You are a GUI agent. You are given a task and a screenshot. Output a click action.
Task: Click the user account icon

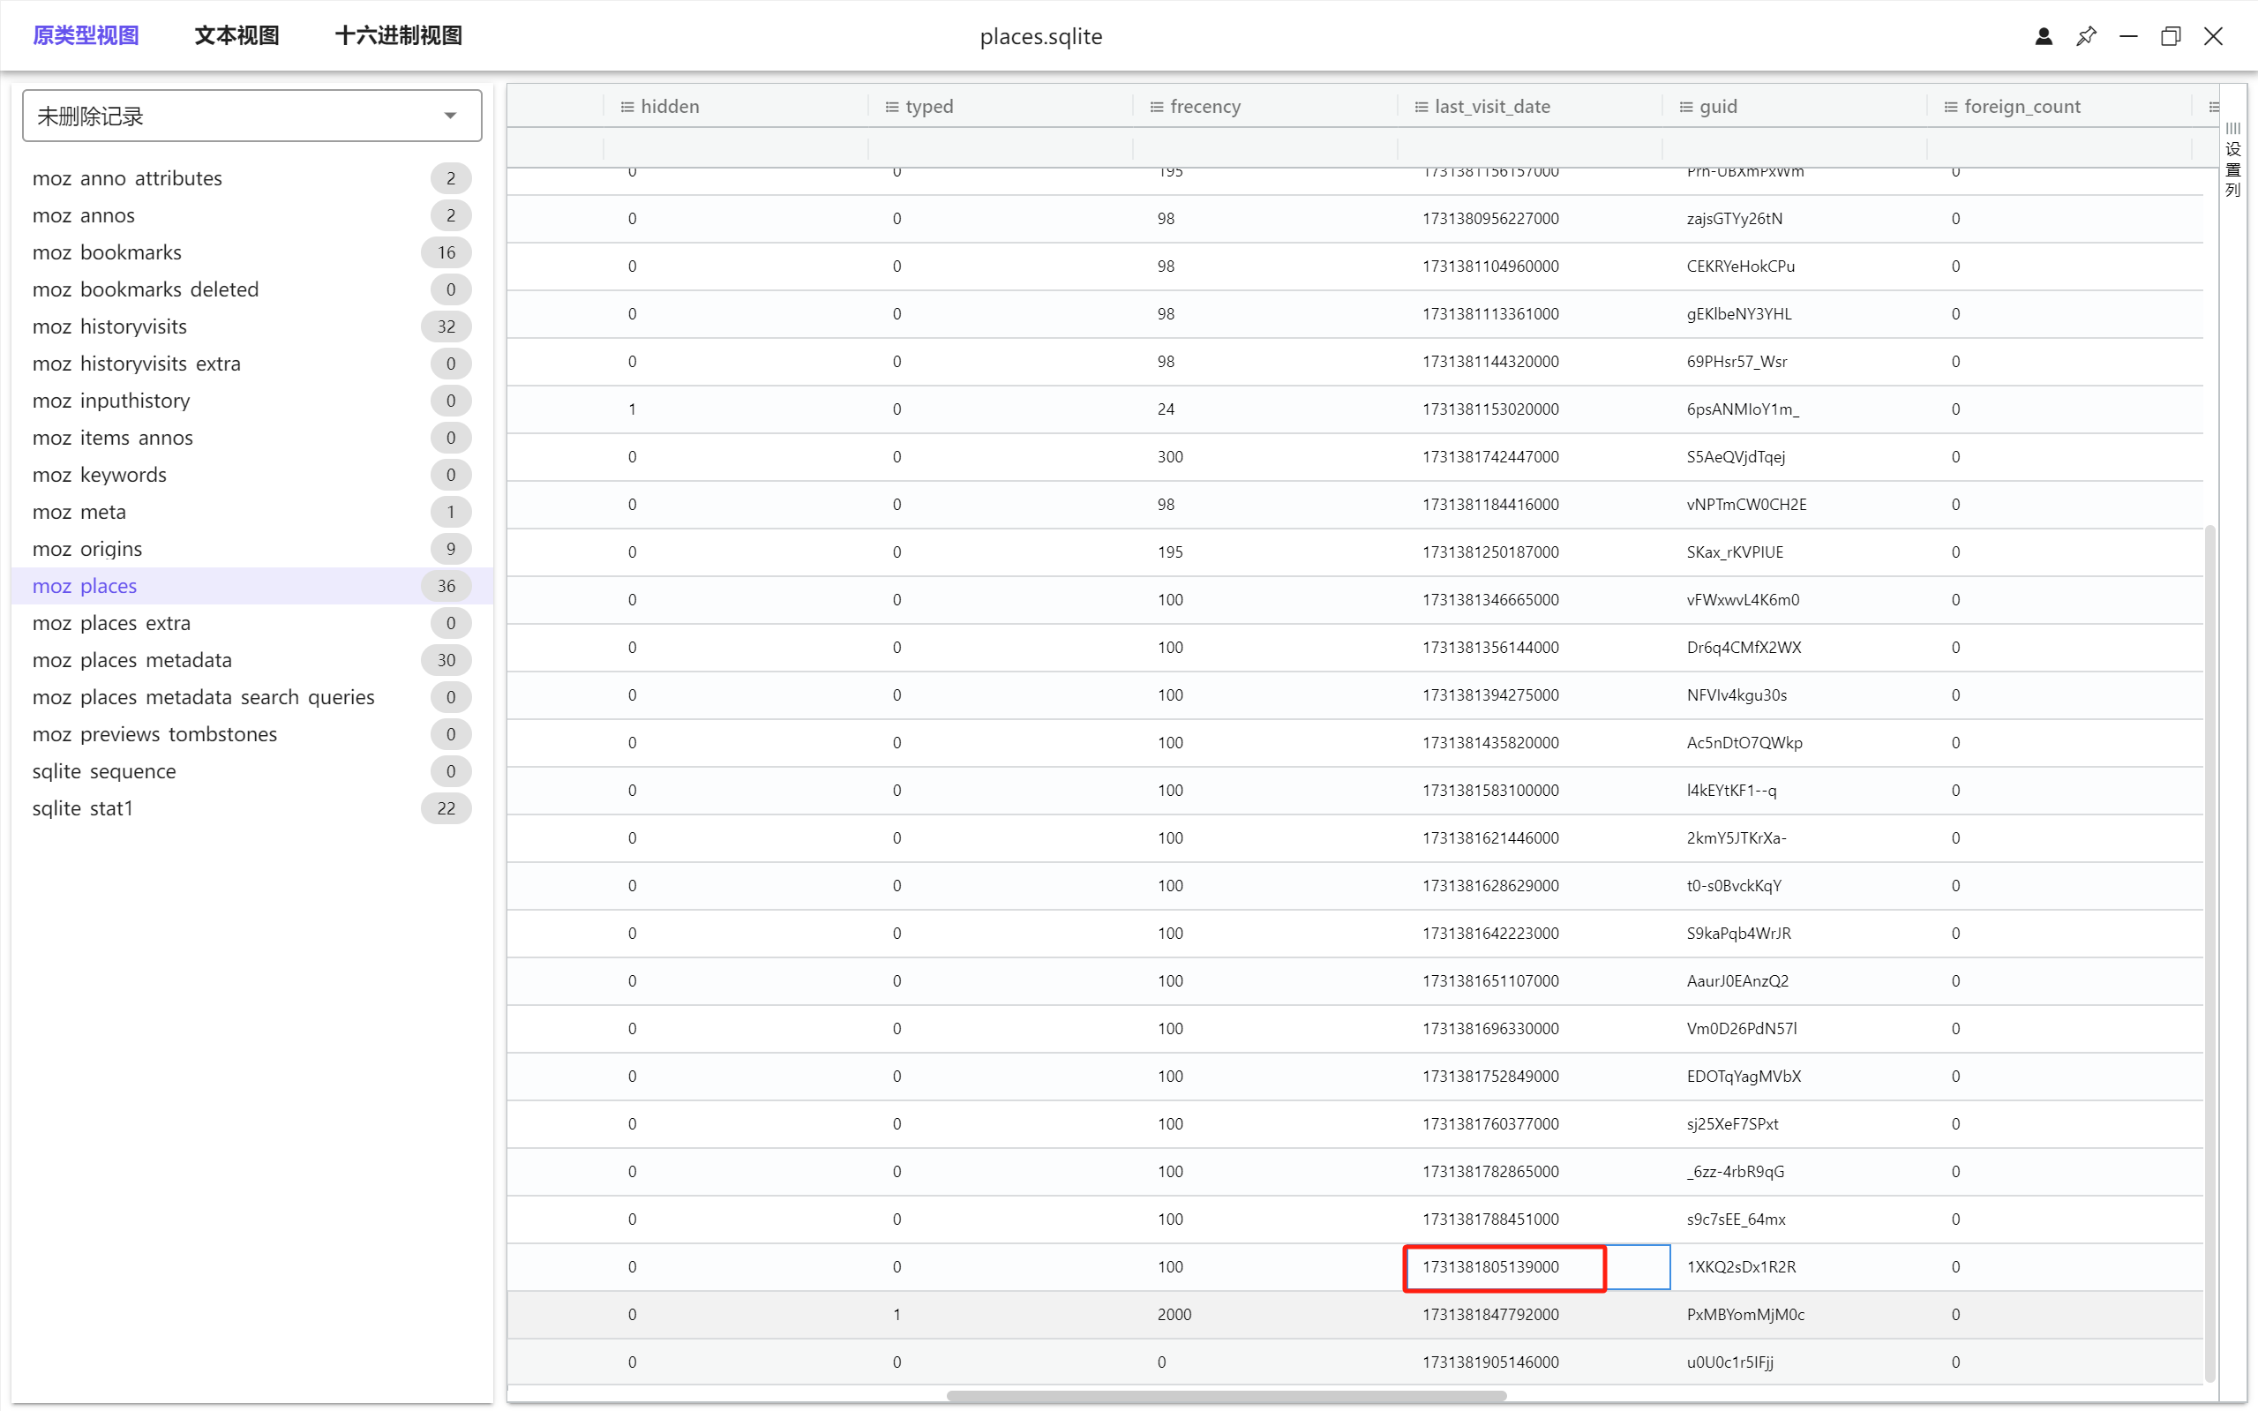coord(2044,36)
